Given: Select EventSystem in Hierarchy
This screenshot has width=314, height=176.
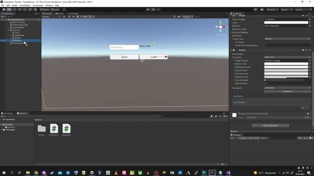Looking at the screenshot, I should point(18,43).
